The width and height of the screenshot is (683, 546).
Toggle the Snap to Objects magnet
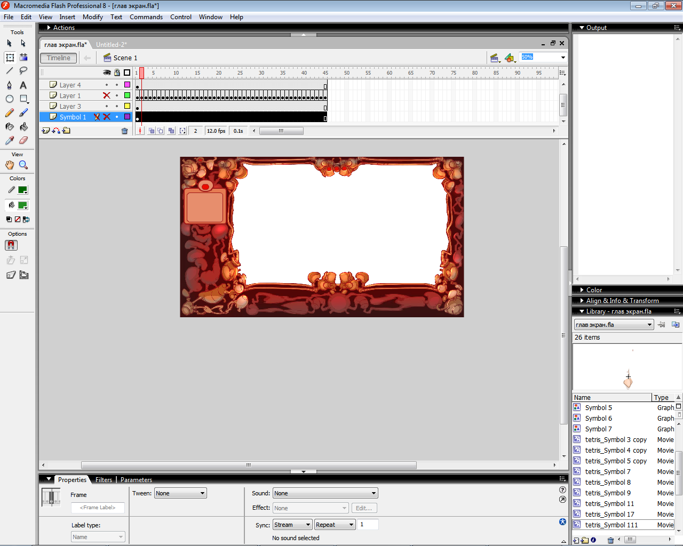[x=11, y=245]
